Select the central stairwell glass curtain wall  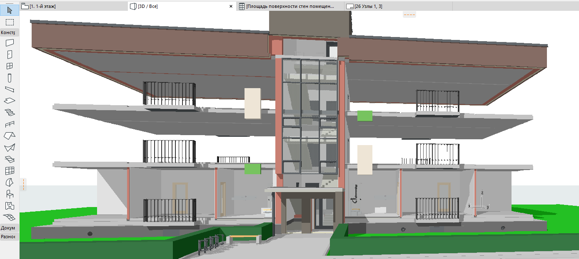(x=310, y=116)
